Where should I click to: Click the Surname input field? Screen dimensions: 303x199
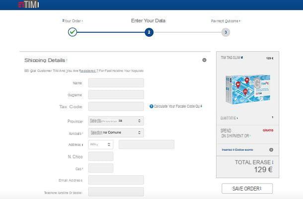(x=116, y=95)
